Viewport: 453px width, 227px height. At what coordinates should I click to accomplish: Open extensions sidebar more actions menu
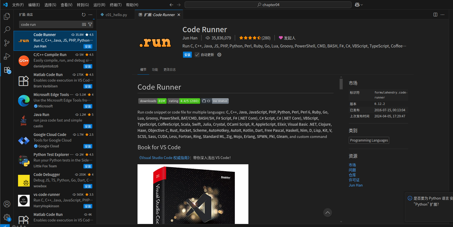click(90, 15)
